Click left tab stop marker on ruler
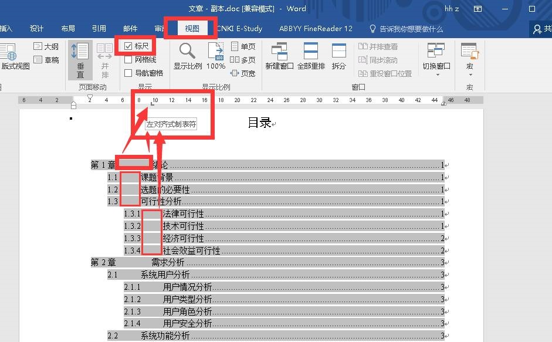This screenshot has height=342, width=552. [152, 104]
